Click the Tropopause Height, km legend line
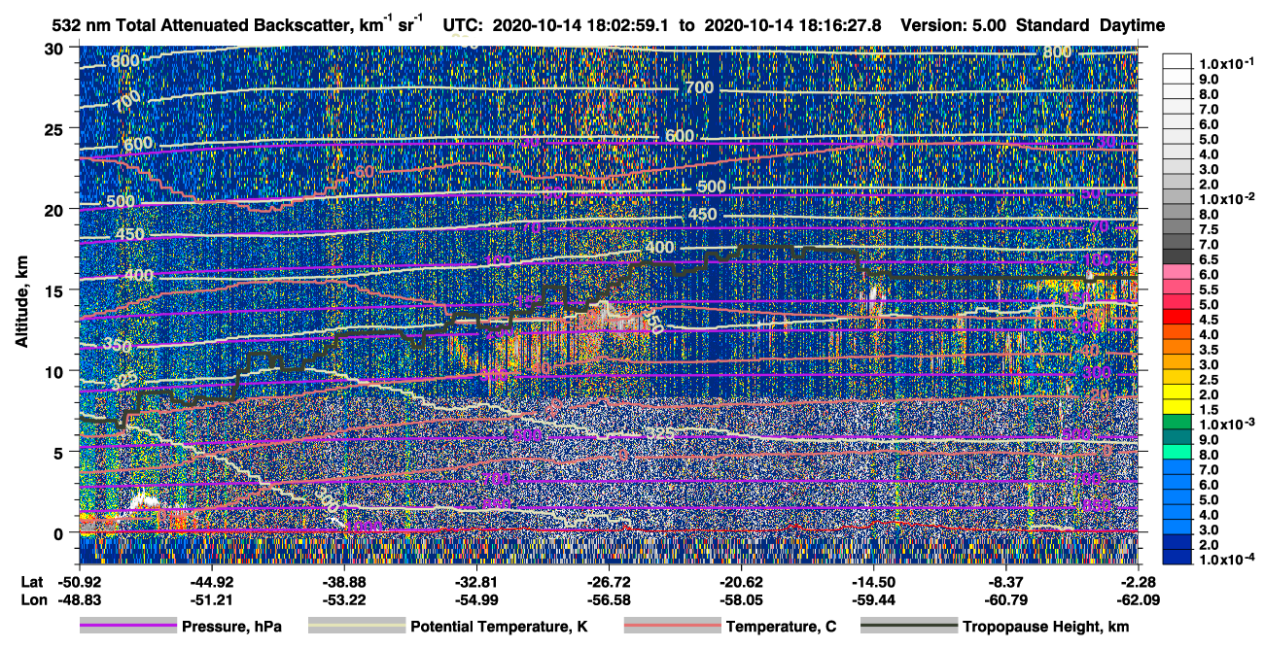The image size is (1264, 648). coord(909,627)
